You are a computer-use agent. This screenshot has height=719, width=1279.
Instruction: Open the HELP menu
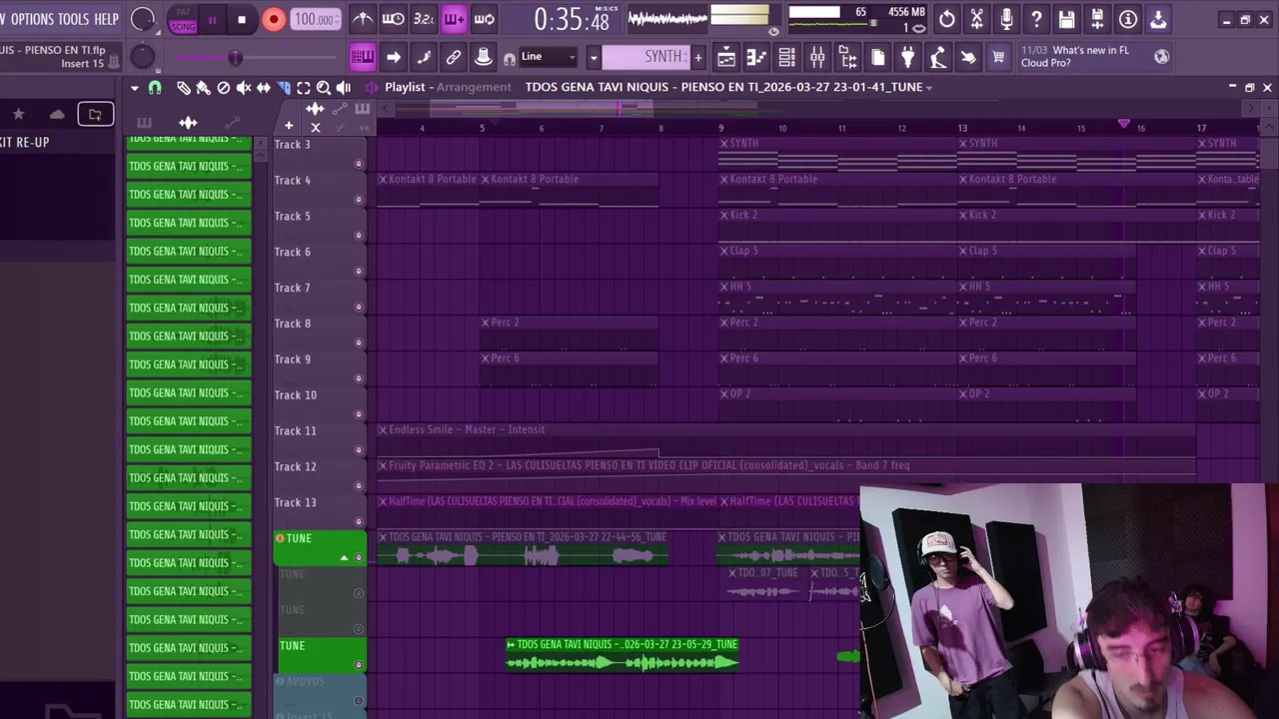pos(106,19)
